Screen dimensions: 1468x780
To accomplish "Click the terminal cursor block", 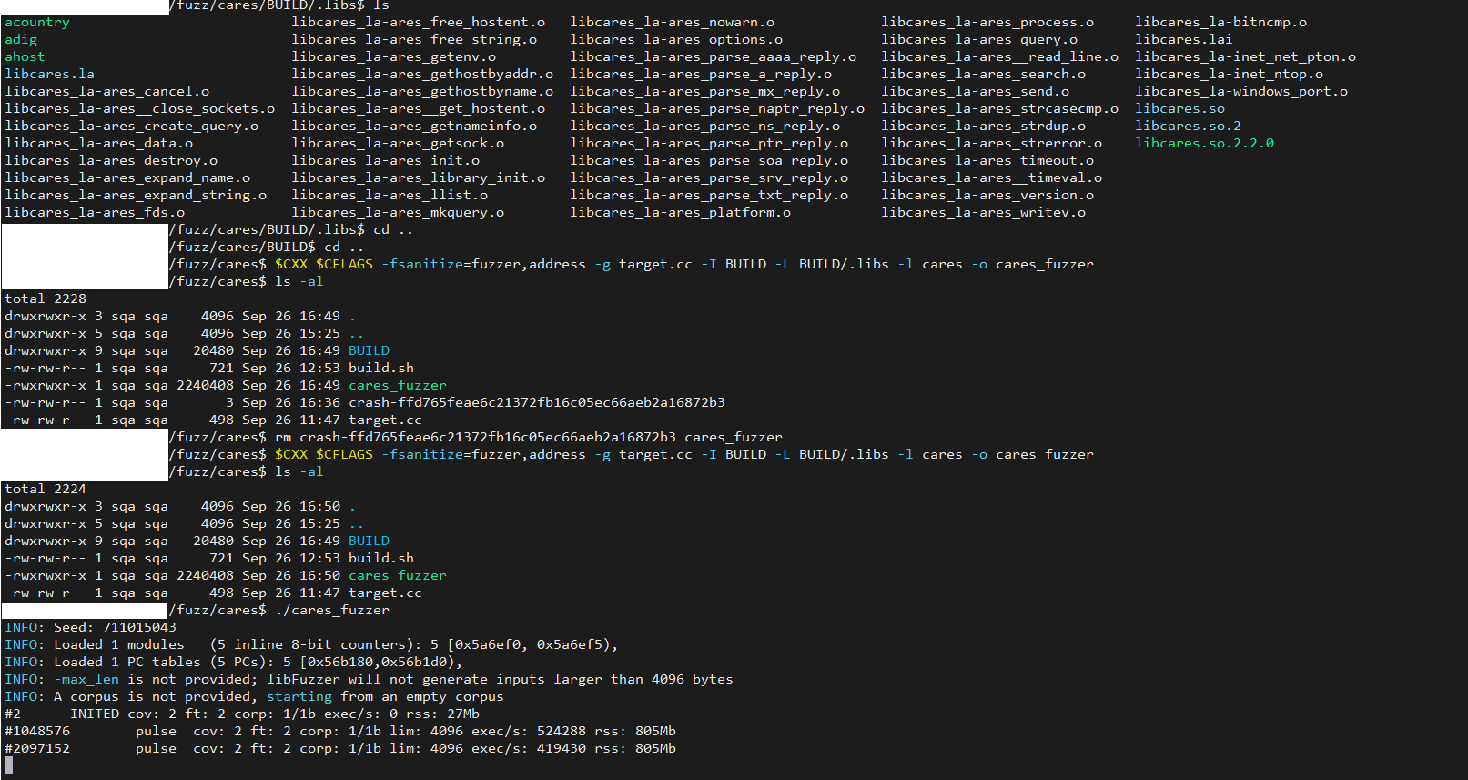I will tap(9, 765).
